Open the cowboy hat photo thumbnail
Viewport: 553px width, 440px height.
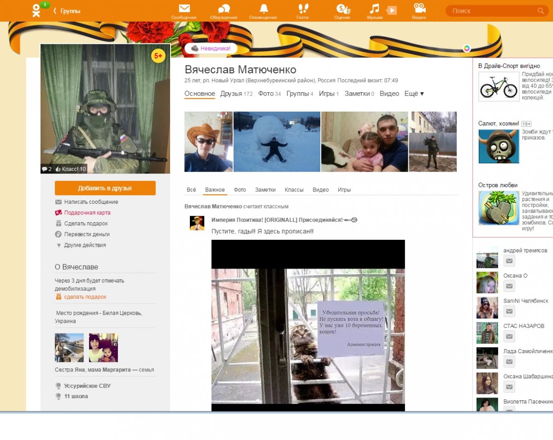(x=208, y=142)
